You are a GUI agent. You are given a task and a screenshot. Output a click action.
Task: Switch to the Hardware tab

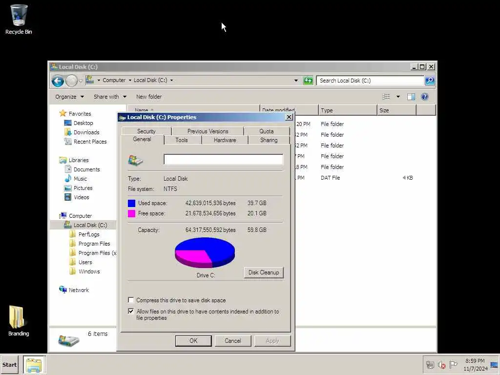pyautogui.click(x=225, y=140)
